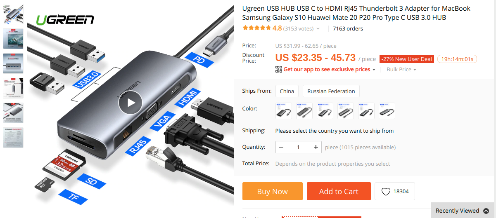Open the Bulk Price dropdown
Image resolution: width=496 pixels, height=218 pixels.
click(x=401, y=69)
